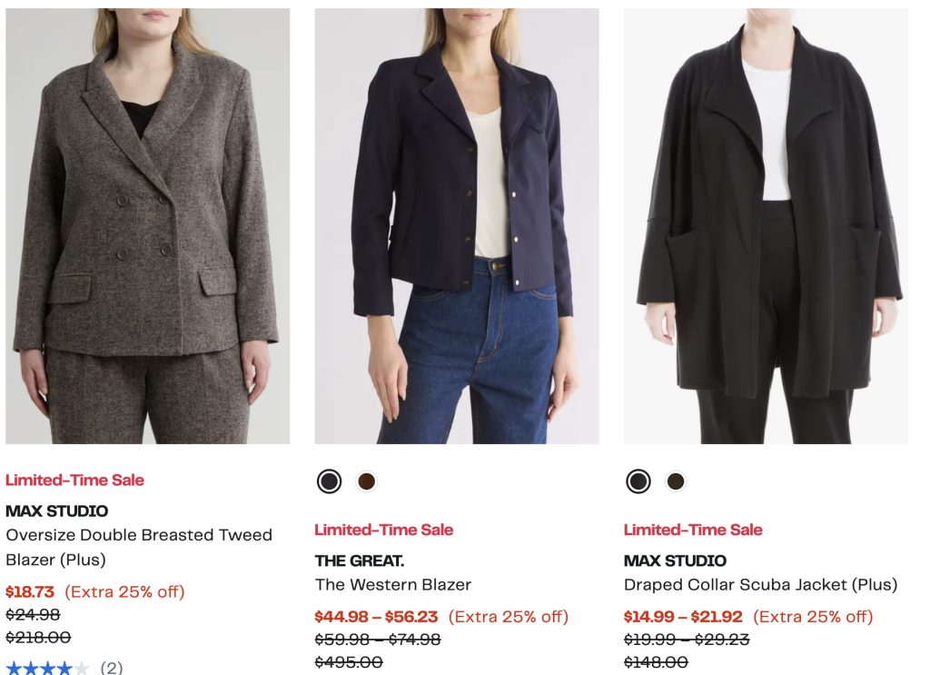Open the Oversize Tweed Blazer product photo
The height and width of the screenshot is (675, 930).
click(x=148, y=226)
